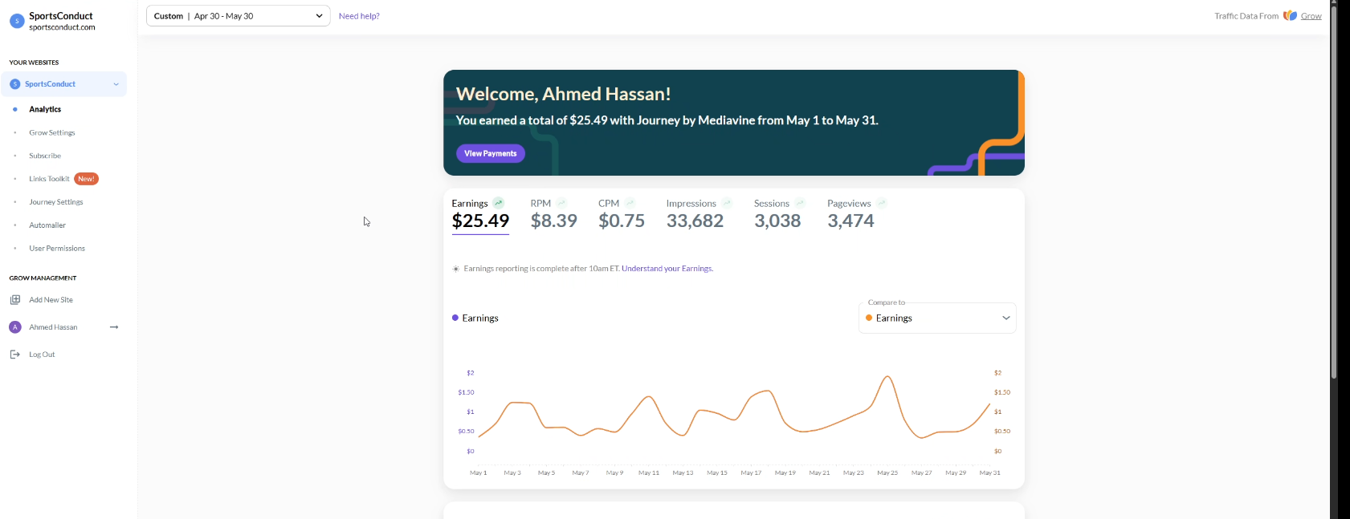The height and width of the screenshot is (519, 1350).
Task: Click the May 1 x-axis label
Action: point(479,473)
